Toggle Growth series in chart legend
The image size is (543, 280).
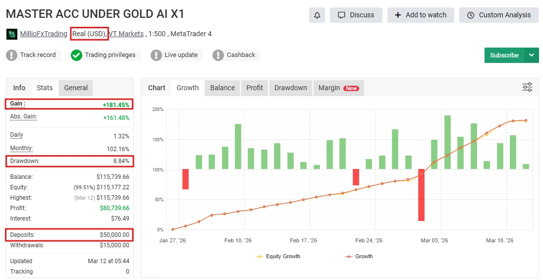click(x=359, y=256)
